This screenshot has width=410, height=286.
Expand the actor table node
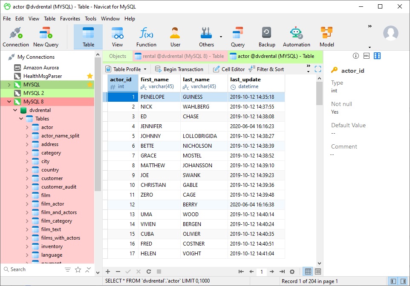click(x=27, y=127)
